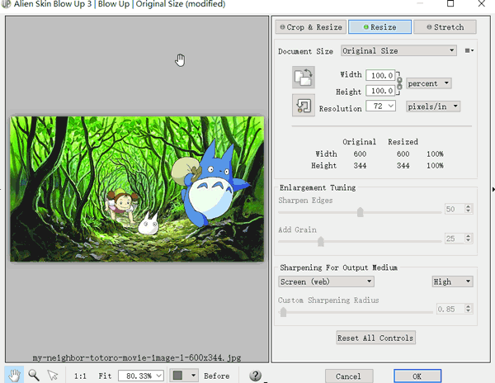495x383 pixels.
Task: Close the Blow Up window
Action: tap(482, 3)
